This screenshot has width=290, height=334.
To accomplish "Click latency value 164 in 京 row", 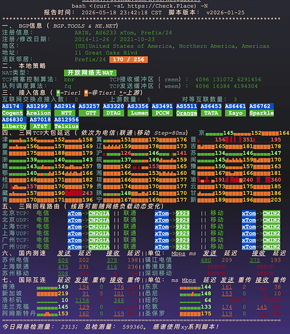I will (284, 133).
